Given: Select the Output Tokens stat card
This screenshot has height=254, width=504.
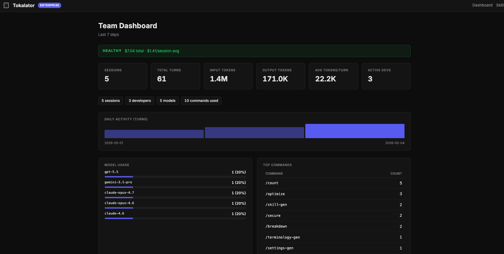Looking at the screenshot, I should tap(281, 76).
